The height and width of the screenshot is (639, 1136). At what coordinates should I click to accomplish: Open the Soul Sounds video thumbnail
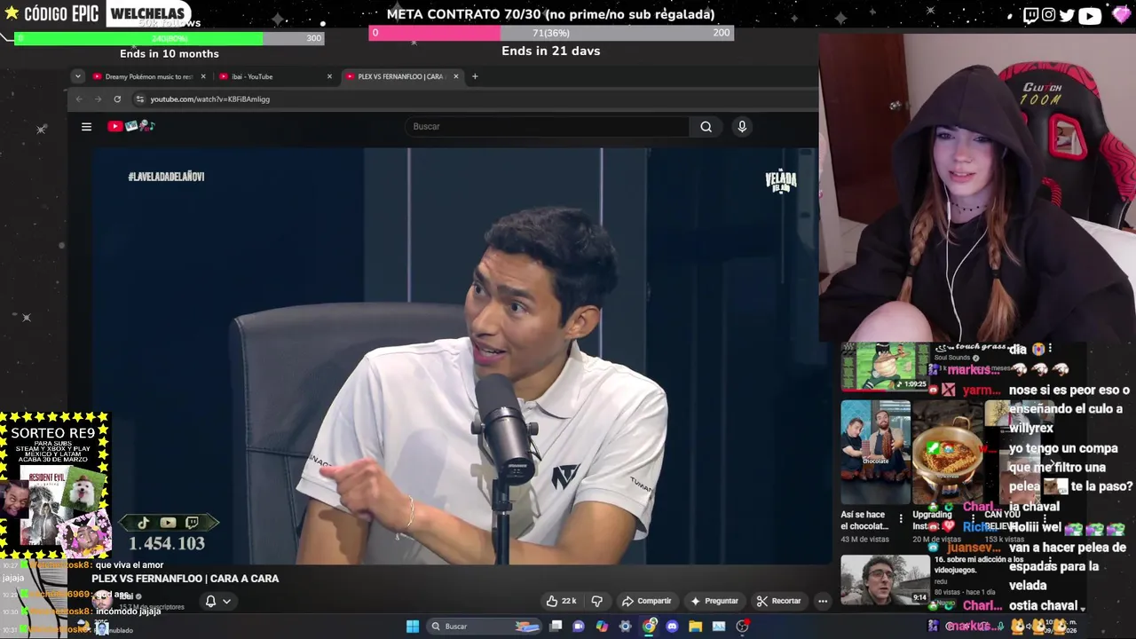[884, 367]
